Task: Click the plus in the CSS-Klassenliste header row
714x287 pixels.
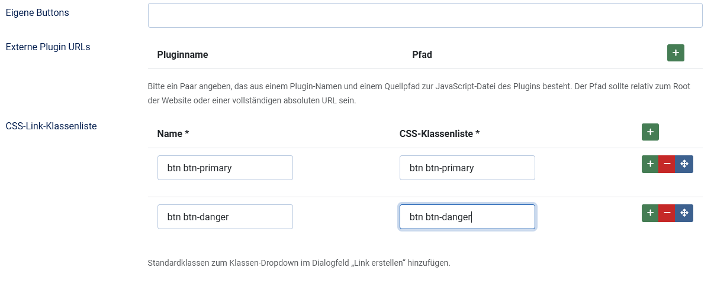Action: (x=650, y=132)
